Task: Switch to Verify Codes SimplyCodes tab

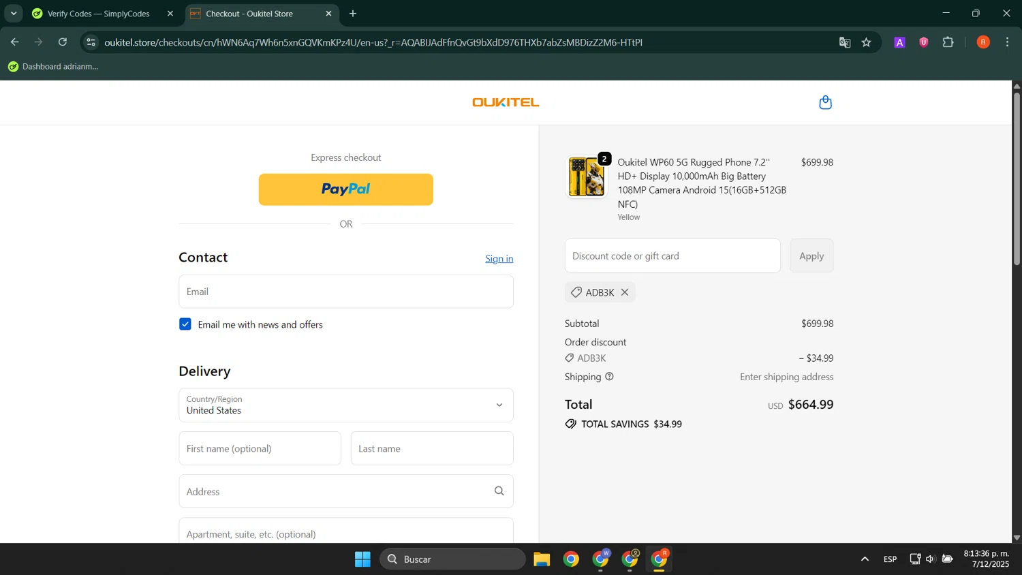Action: (x=98, y=14)
